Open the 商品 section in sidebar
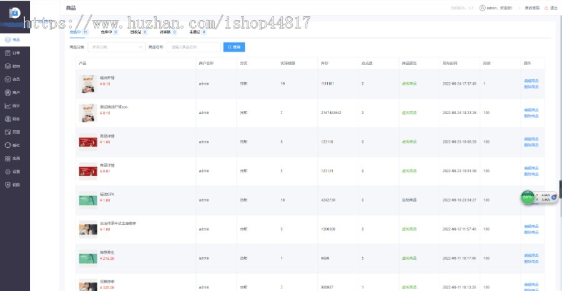Image resolution: width=562 pixels, height=291 pixels. (15, 40)
